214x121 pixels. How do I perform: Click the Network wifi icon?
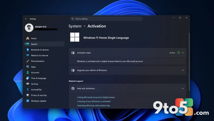coord(28,55)
